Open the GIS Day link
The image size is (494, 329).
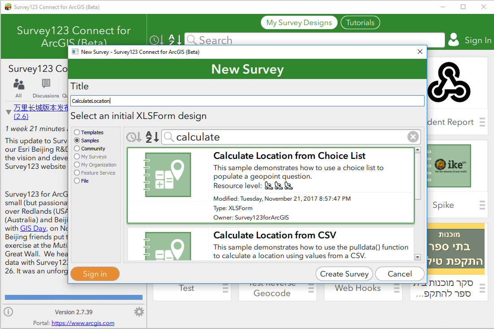click(x=33, y=228)
